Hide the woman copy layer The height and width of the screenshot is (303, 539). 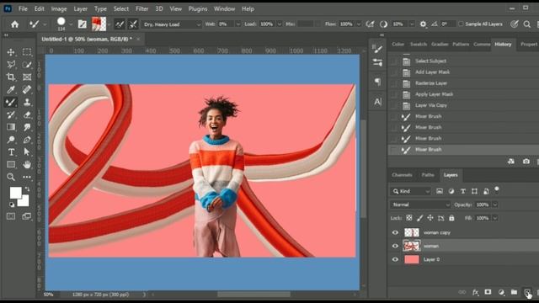tap(395, 232)
